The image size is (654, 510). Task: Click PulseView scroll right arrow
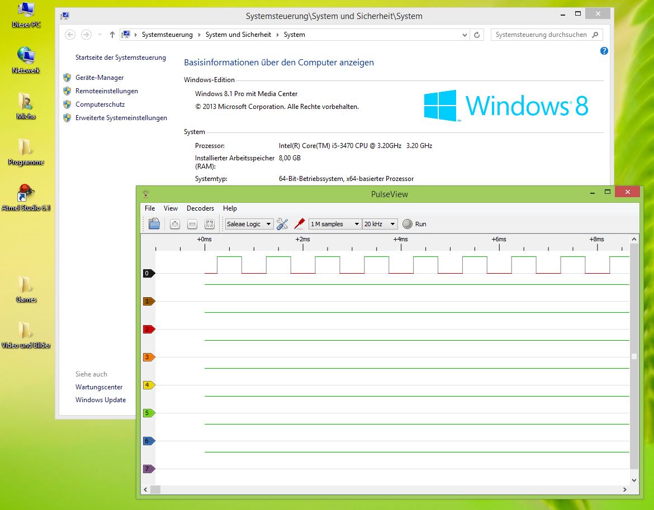pos(625,489)
